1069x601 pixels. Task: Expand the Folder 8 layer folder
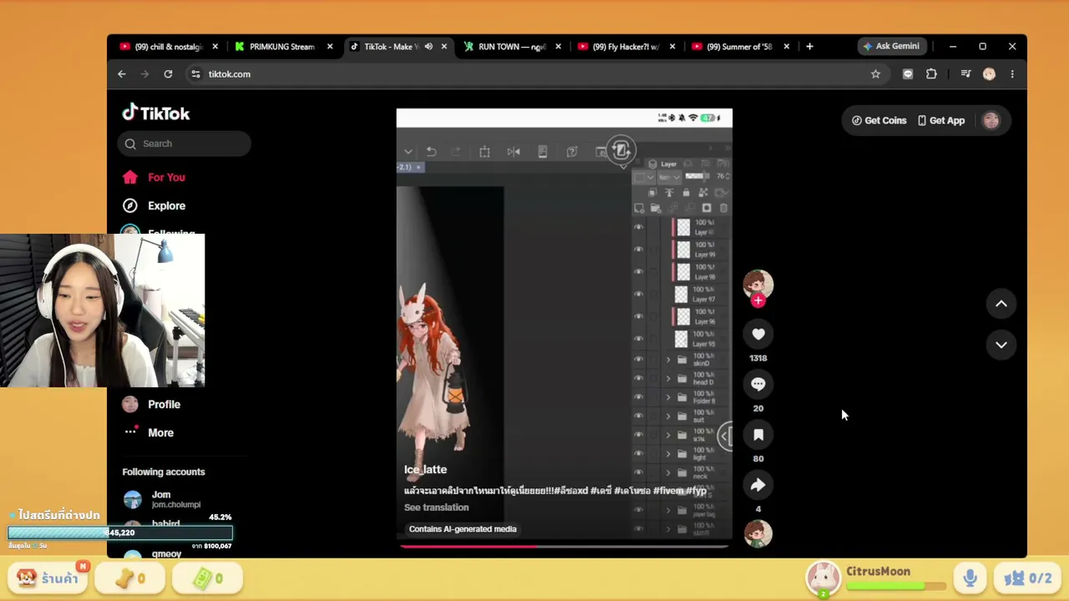[668, 397]
